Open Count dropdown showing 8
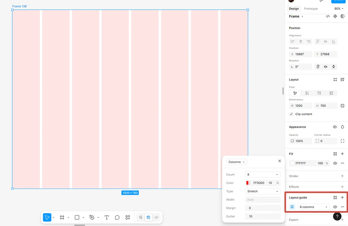This screenshot has height=226, width=348. [x=262, y=175]
